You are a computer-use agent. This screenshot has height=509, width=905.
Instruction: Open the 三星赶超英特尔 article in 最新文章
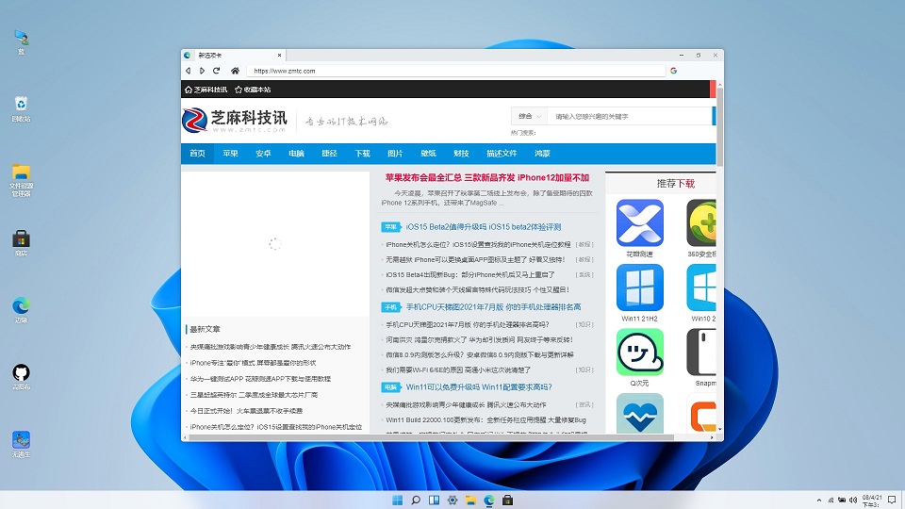point(254,395)
